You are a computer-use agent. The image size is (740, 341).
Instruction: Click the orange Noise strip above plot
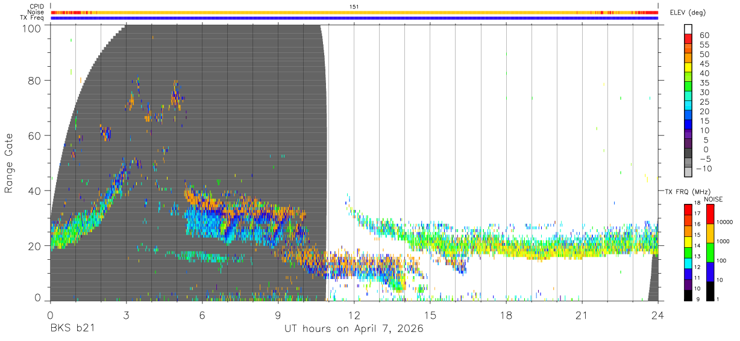(x=354, y=12)
